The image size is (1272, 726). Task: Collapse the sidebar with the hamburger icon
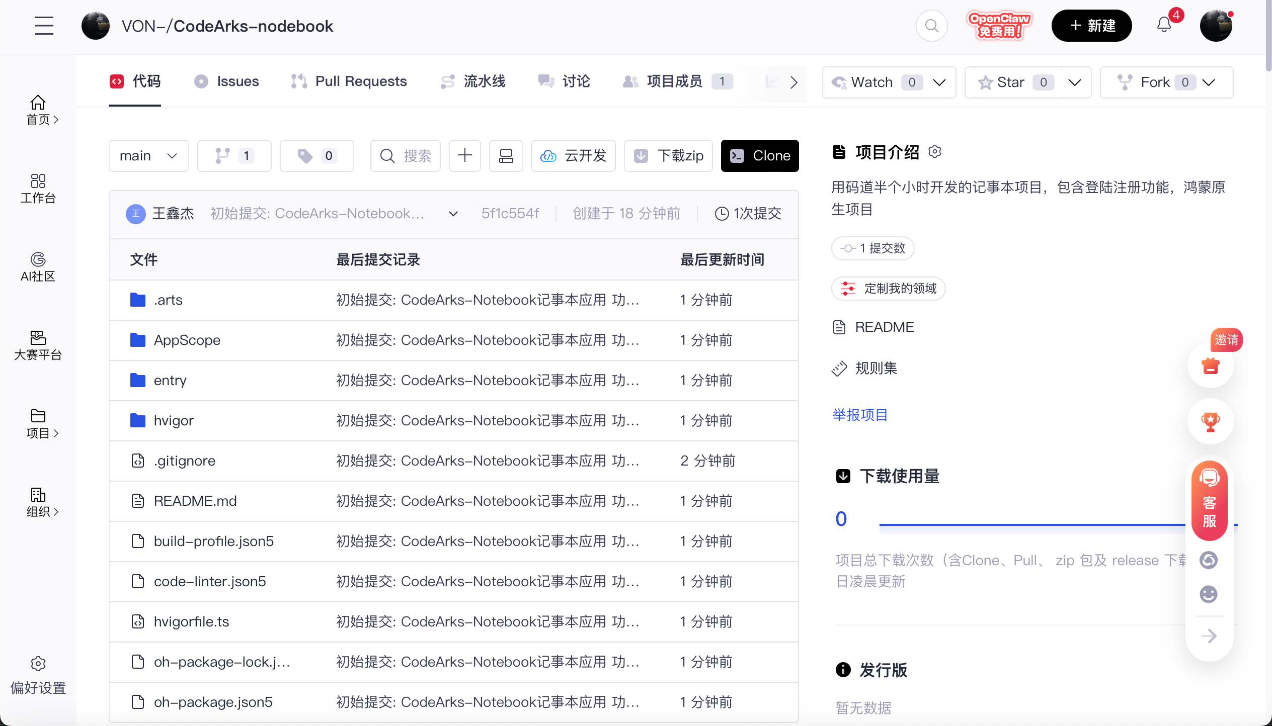[44, 26]
